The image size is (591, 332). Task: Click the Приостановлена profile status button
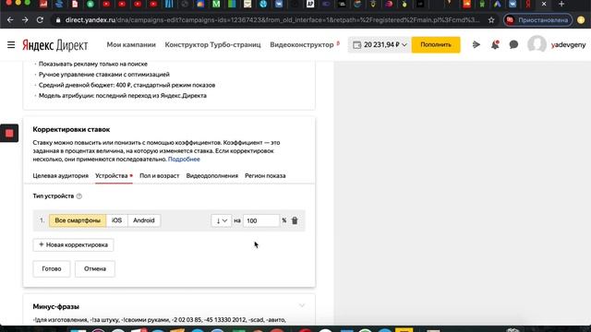[538, 20]
